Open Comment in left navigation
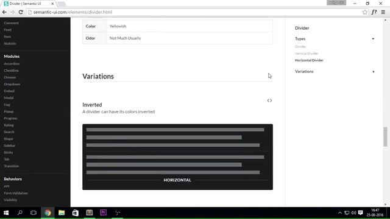390x219 pixels. (x=11, y=23)
